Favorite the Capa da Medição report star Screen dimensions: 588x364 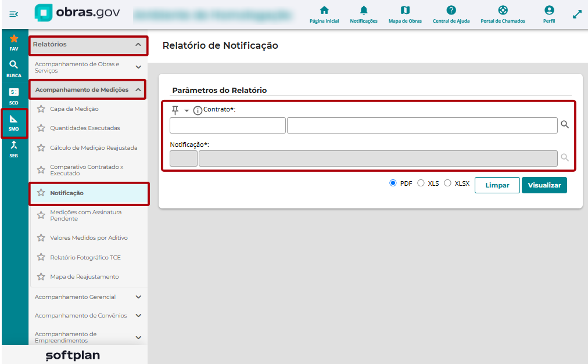(41, 109)
